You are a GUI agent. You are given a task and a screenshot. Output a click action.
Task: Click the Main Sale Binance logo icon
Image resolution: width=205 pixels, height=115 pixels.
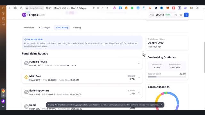coord(26,77)
